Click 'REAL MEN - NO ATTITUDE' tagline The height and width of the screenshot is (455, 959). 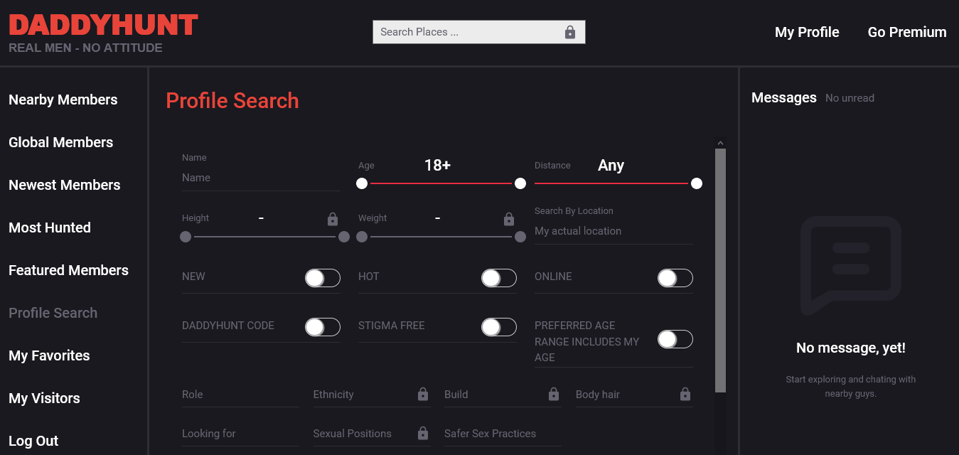click(x=85, y=48)
